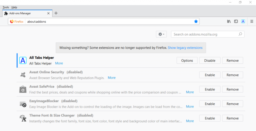Screen dimensions: 256x131
Task: Expand More details for Avast SafePrice
Action: tap(190, 92)
